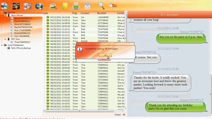
Task: Click the OK button in backup dialog
Action: tap(105, 55)
